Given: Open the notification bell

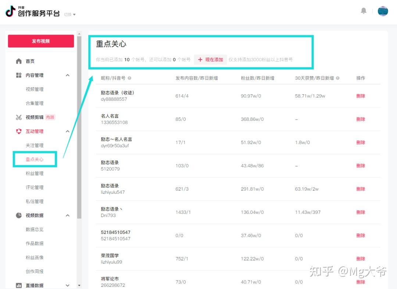Looking at the screenshot, I should [x=364, y=11].
